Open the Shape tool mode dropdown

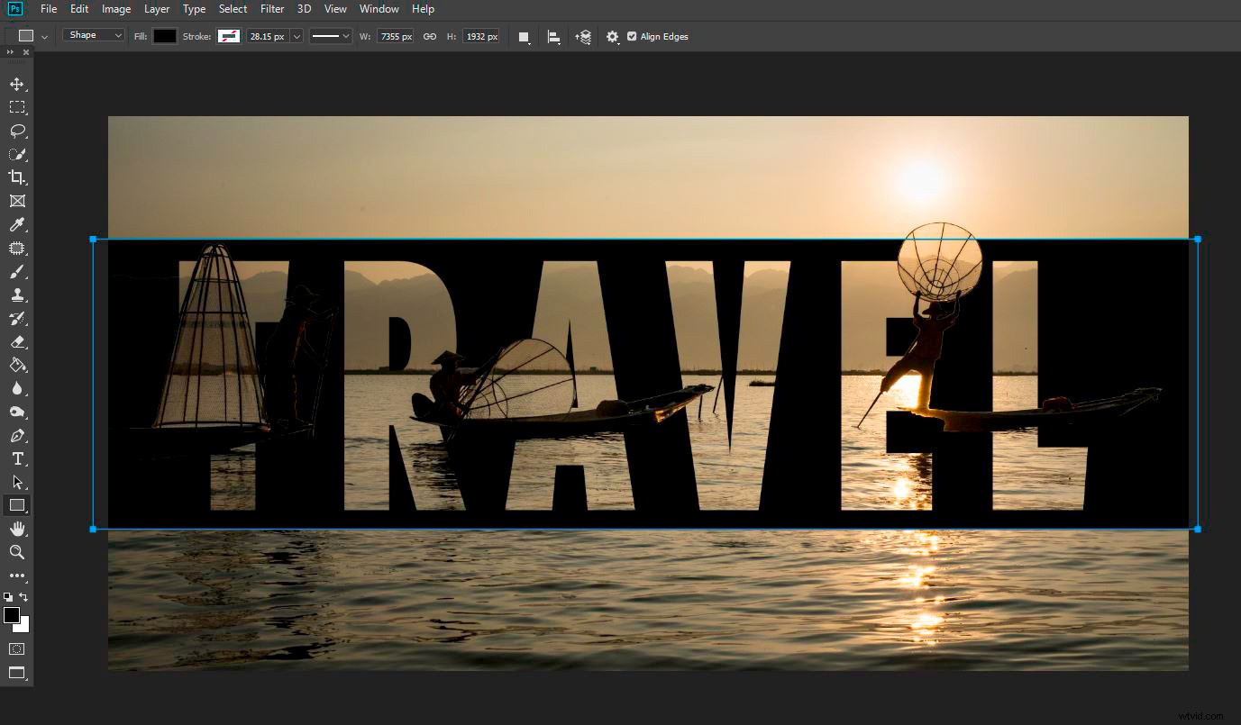(93, 34)
